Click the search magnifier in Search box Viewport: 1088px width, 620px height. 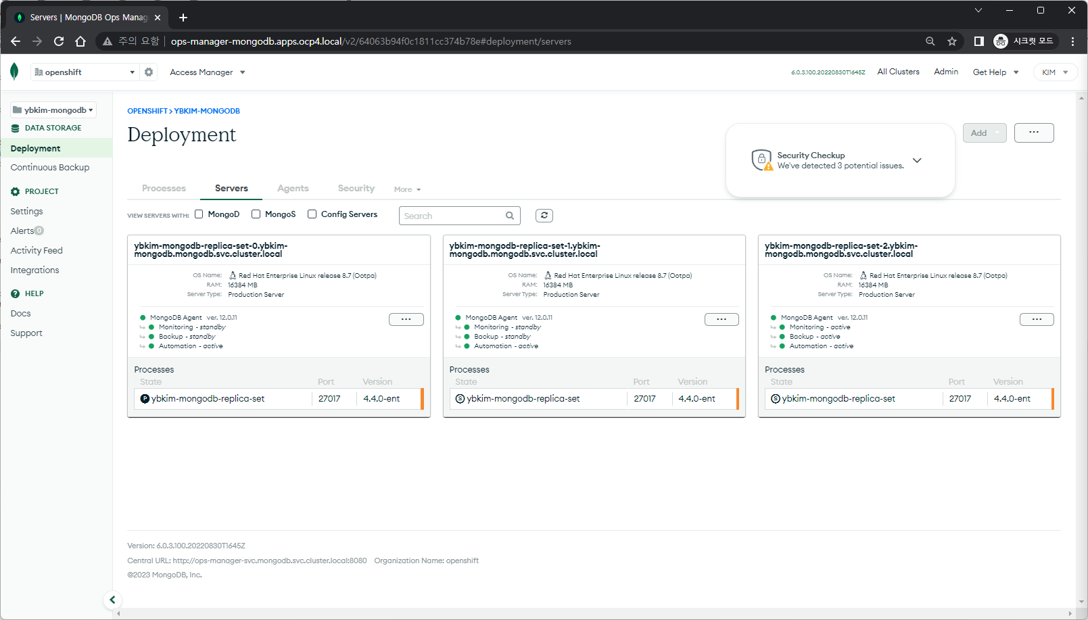tap(510, 216)
